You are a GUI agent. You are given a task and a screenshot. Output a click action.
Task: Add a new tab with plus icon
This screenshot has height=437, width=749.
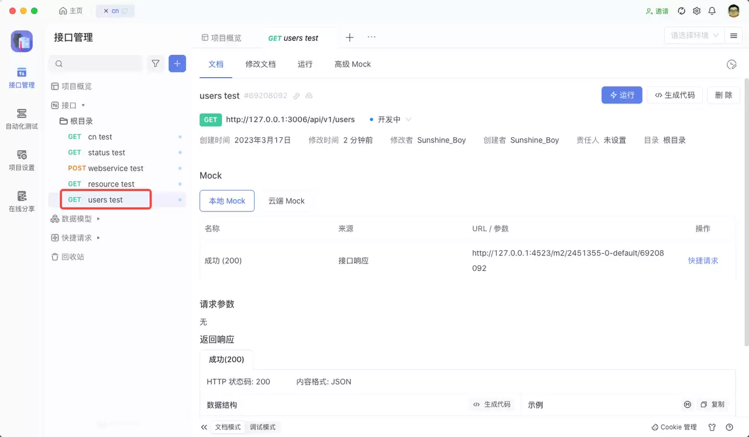coord(349,37)
